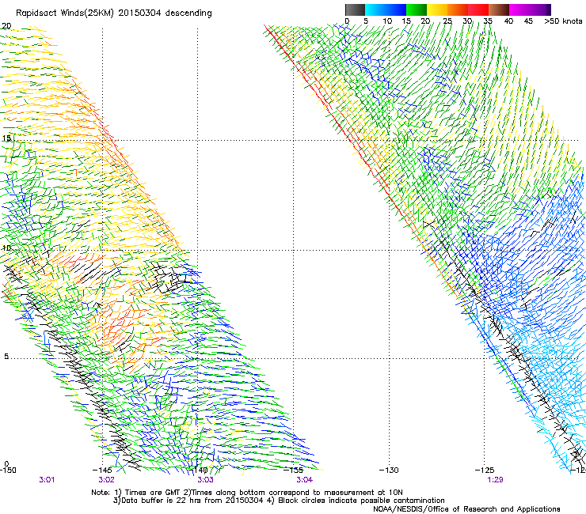The image size is (586, 514).
Task: Click the 'NOAA/NESDIS/Office of Research and Applications' credit
Action: pyautogui.click(x=466, y=509)
